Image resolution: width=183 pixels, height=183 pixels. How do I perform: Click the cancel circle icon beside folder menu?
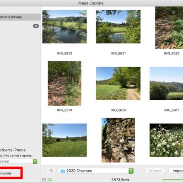click(x=51, y=171)
